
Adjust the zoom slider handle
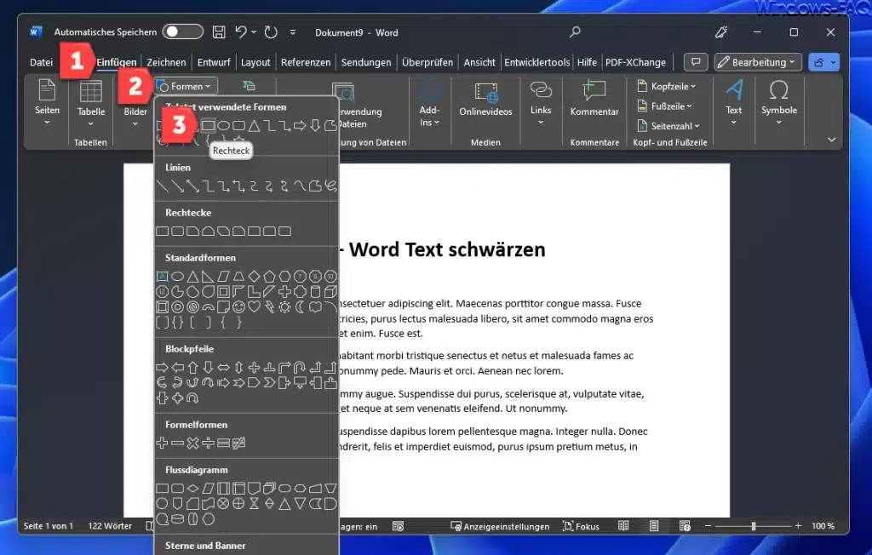(753, 525)
